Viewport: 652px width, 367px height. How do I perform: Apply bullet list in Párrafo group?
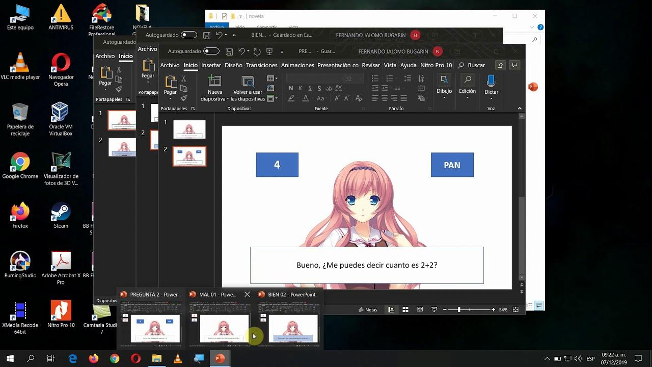click(375, 78)
